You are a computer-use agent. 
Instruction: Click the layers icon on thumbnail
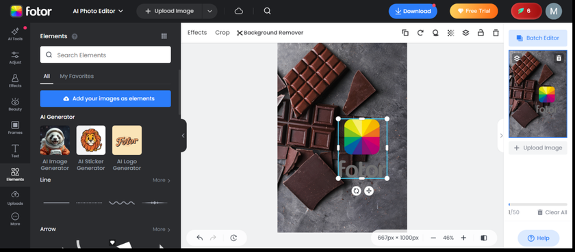[517, 58]
